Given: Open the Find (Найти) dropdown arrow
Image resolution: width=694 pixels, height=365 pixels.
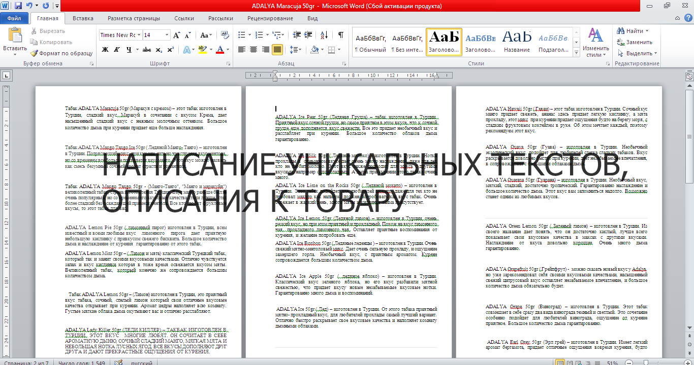Looking at the screenshot, I should pyautogui.click(x=647, y=31).
